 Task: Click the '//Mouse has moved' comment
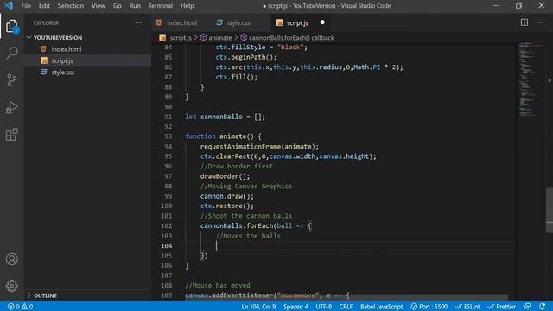(x=218, y=286)
